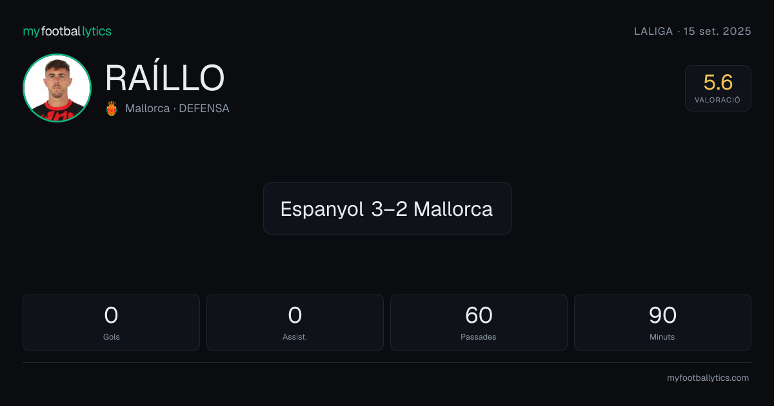Image resolution: width=774 pixels, height=406 pixels.
Task: Click the yellow 5.6 rating number
Action: click(718, 82)
